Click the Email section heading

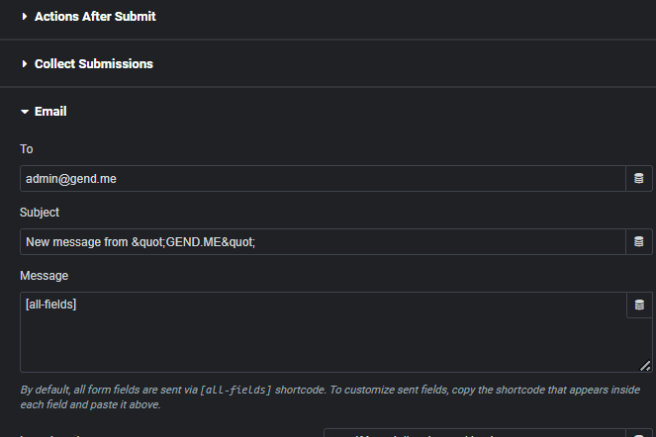point(50,112)
